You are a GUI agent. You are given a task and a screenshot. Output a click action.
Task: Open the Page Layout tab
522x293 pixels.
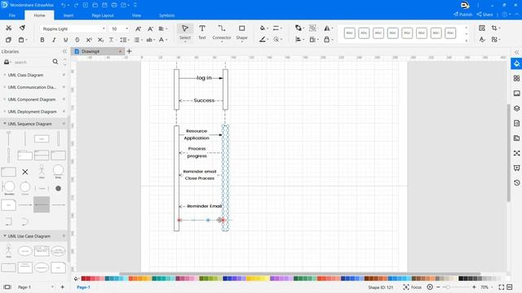pyautogui.click(x=103, y=15)
